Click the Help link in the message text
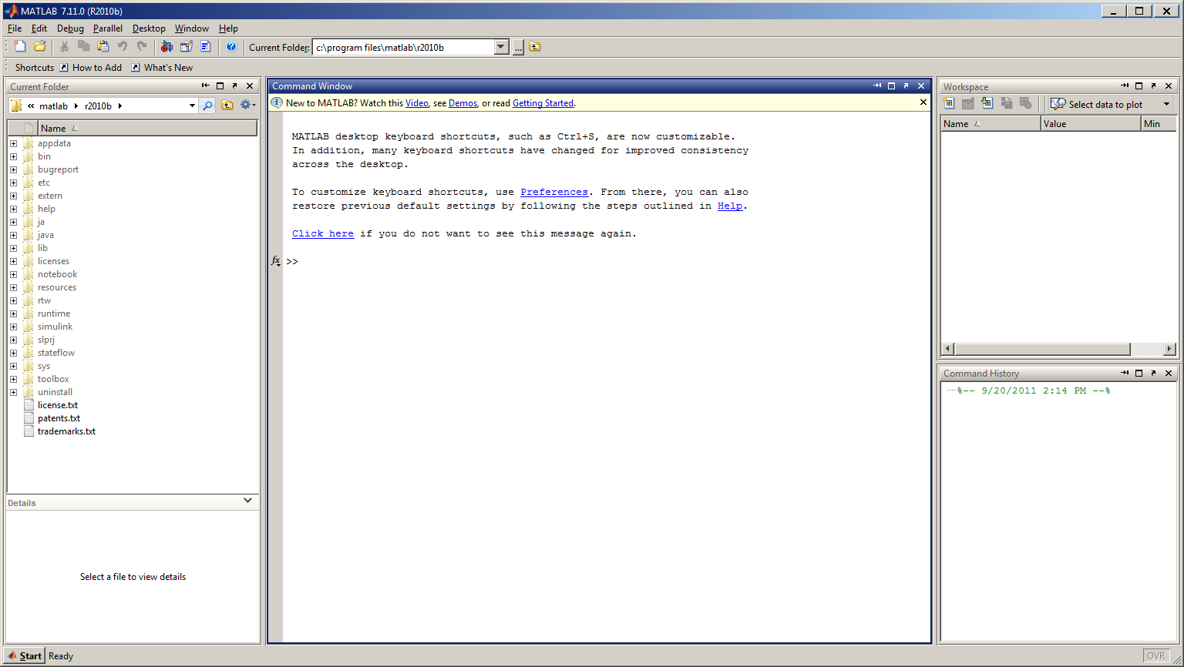 pos(730,206)
